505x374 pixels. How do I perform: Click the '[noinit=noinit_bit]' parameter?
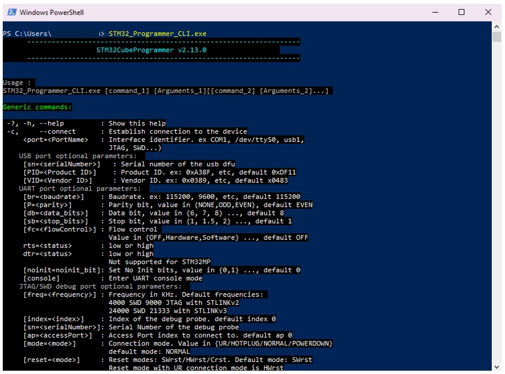click(64, 270)
